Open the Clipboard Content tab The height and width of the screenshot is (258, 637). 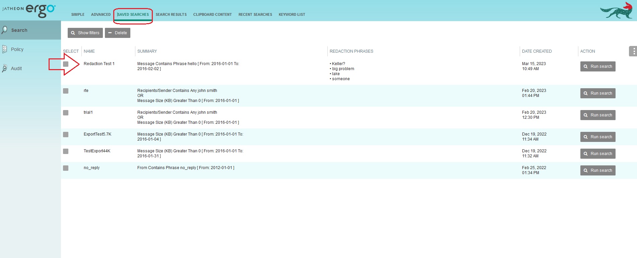point(212,14)
